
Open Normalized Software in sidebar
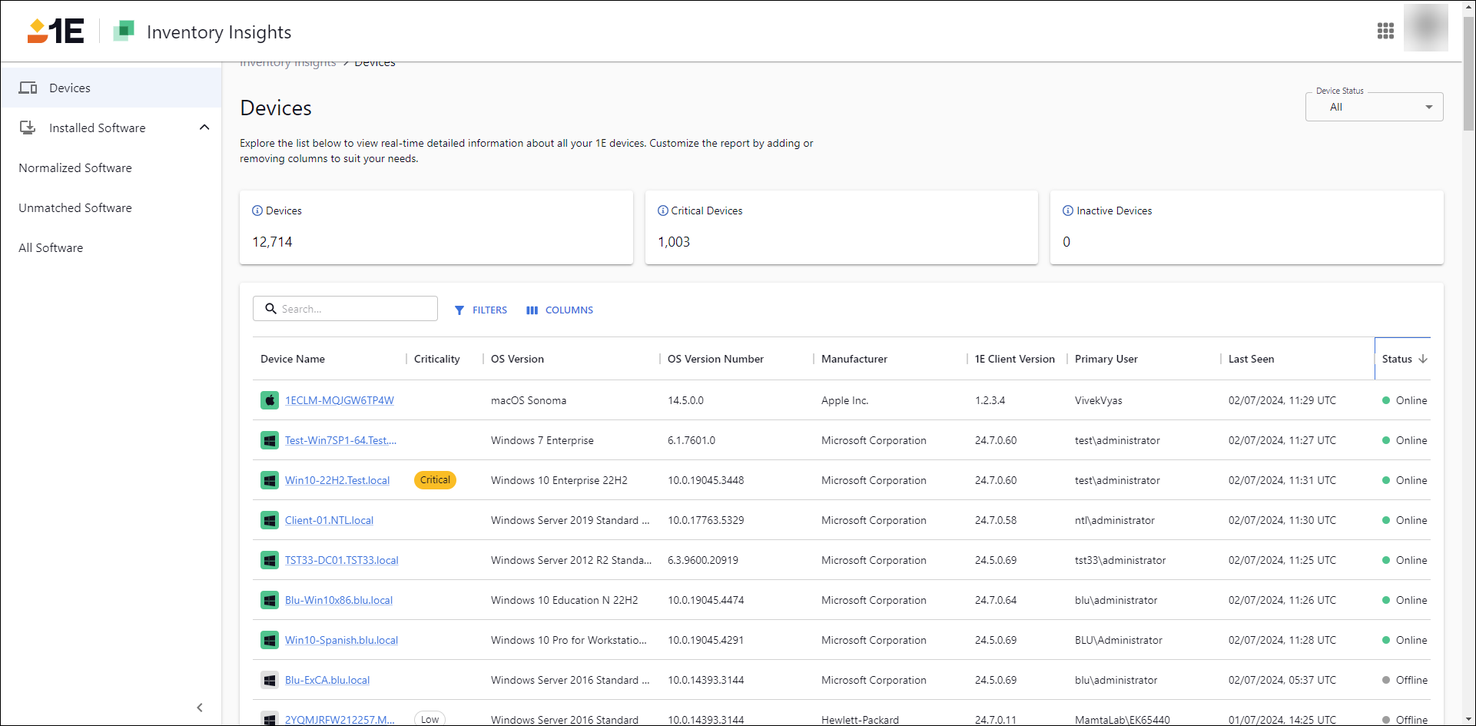[x=75, y=167]
